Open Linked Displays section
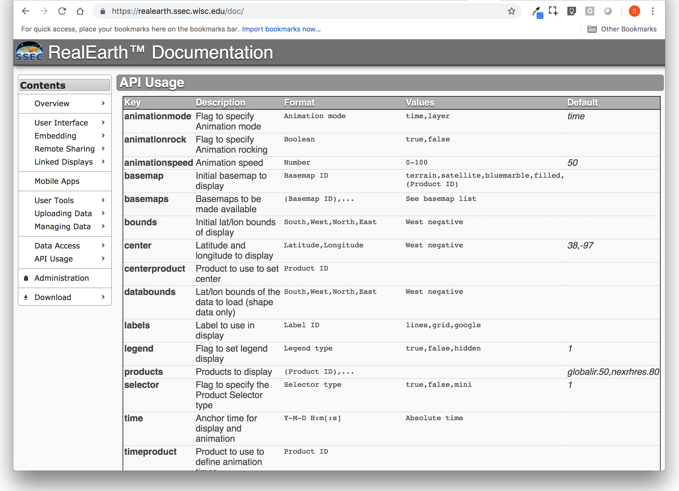679x491 pixels. click(x=64, y=162)
